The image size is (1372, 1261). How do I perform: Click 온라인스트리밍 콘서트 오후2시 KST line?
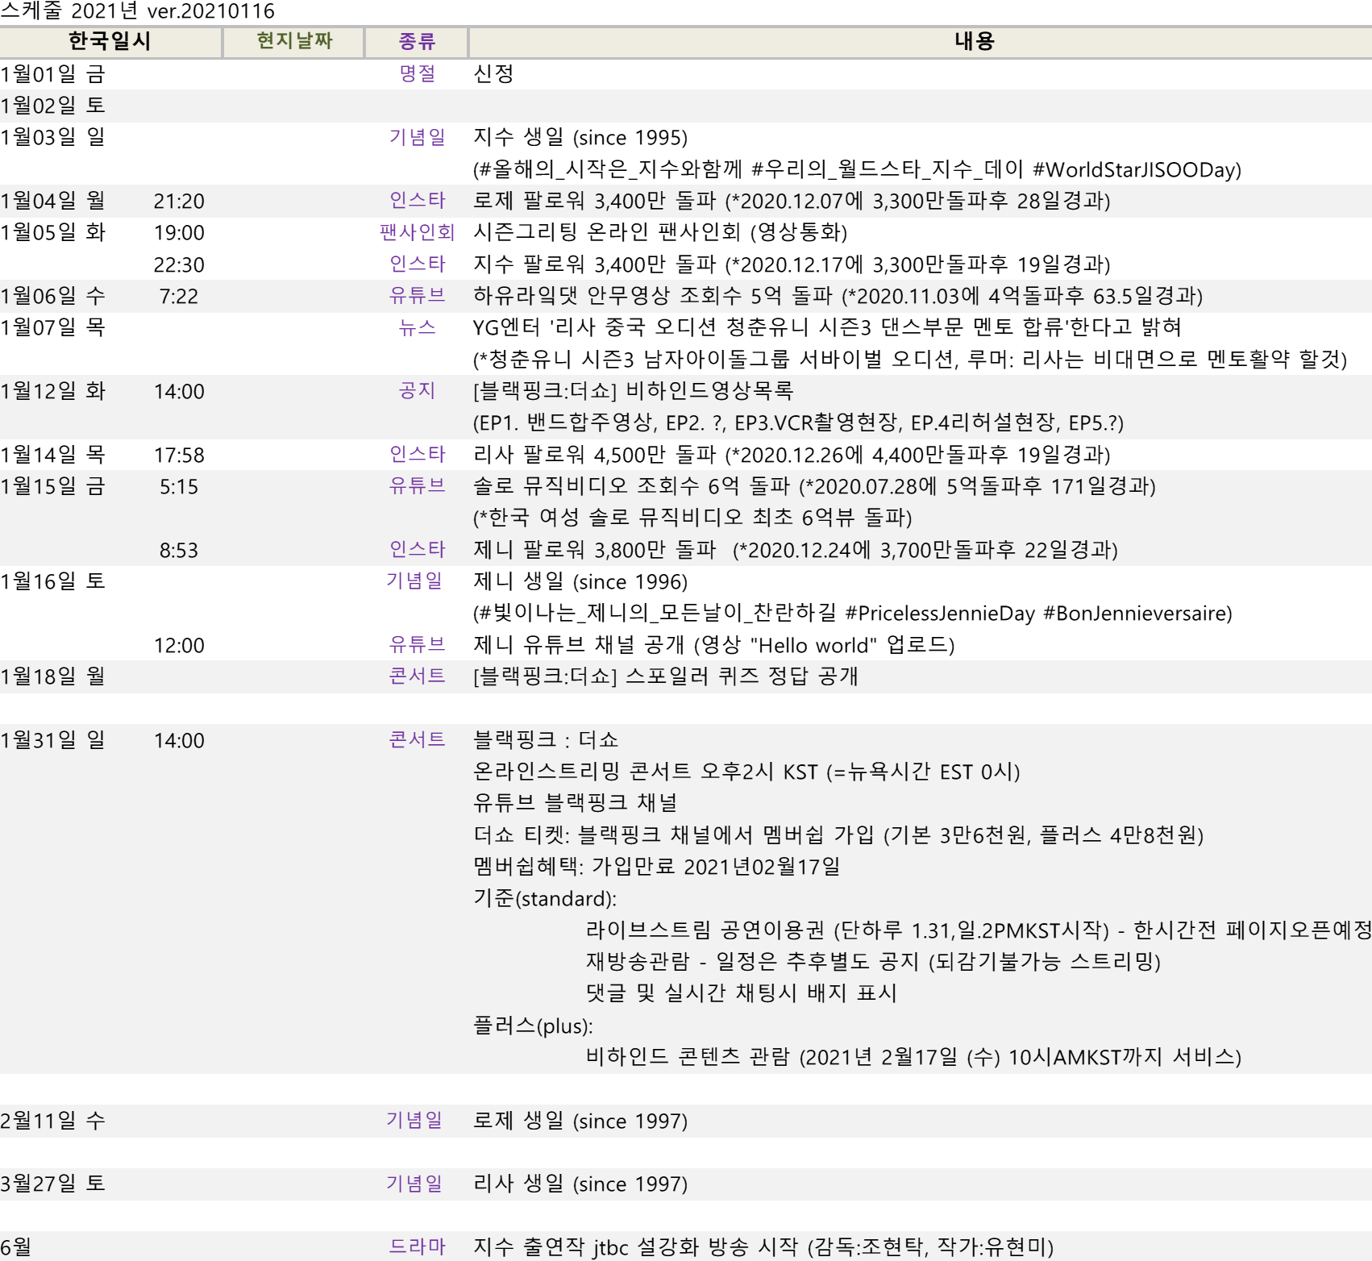(x=746, y=772)
